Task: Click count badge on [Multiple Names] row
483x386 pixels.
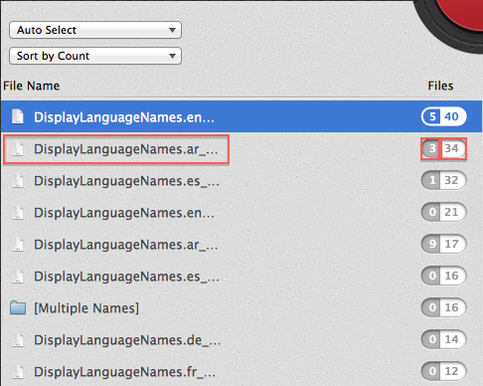Action: (443, 307)
